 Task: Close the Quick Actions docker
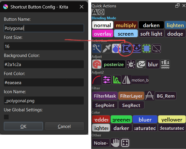(x=184, y=6)
